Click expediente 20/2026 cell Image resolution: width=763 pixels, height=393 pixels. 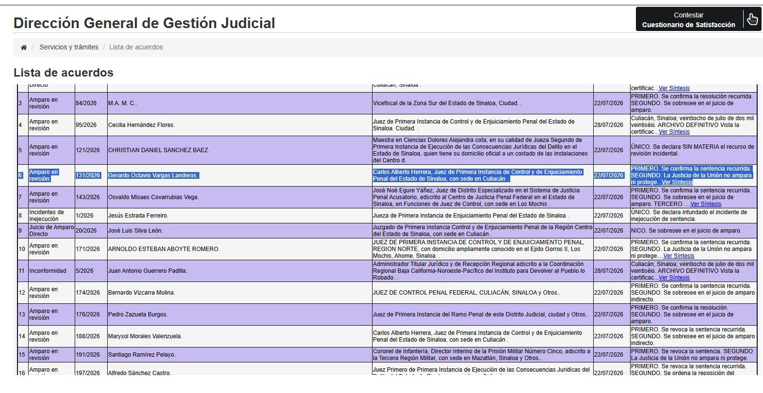tap(91, 231)
